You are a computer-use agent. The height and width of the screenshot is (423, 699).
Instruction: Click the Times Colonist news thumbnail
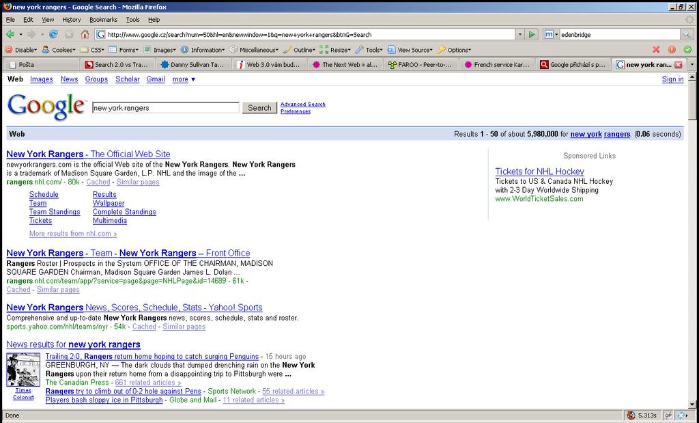(x=23, y=370)
